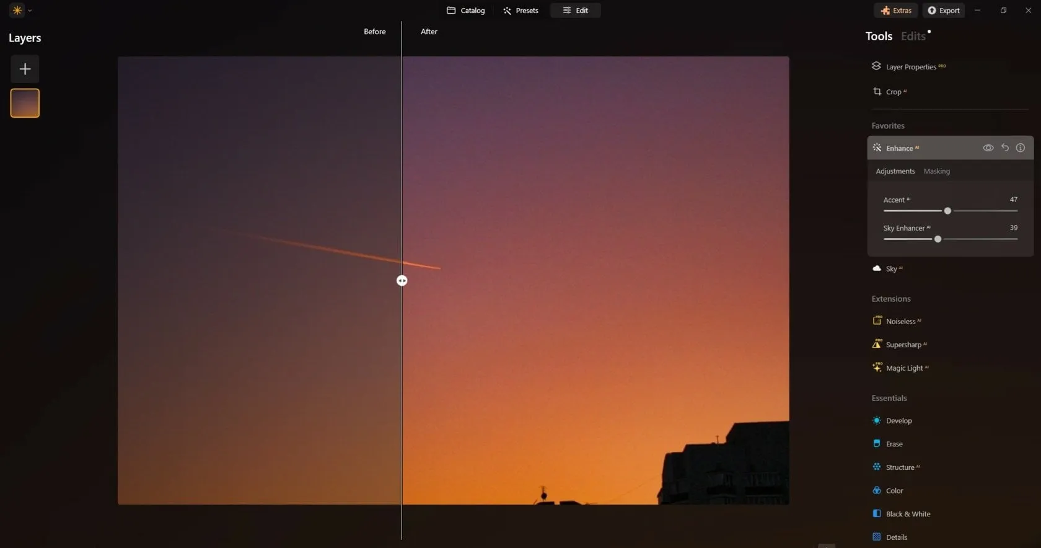
Task: Open the Supersharp extension
Action: pyautogui.click(x=903, y=345)
